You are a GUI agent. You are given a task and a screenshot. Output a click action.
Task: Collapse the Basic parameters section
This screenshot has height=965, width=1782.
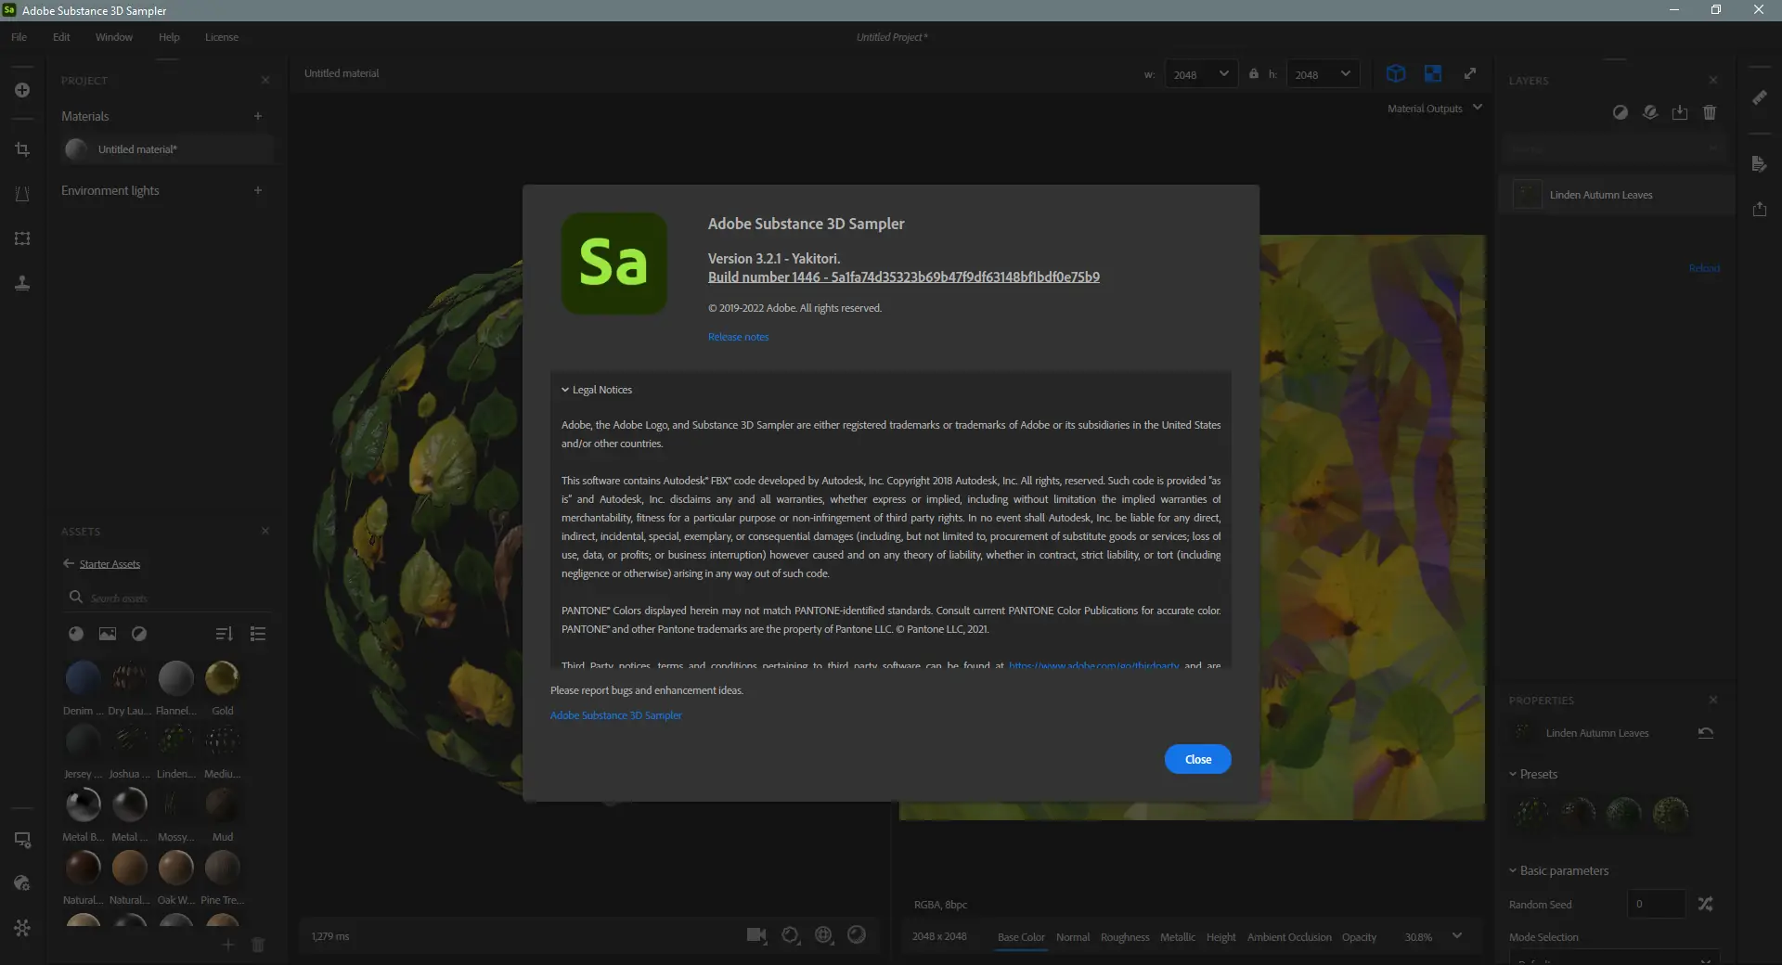click(x=1559, y=870)
